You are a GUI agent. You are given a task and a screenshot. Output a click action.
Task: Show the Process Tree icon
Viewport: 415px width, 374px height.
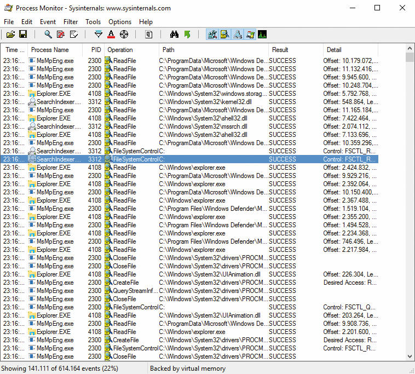[149, 34]
